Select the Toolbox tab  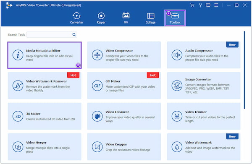(175, 18)
